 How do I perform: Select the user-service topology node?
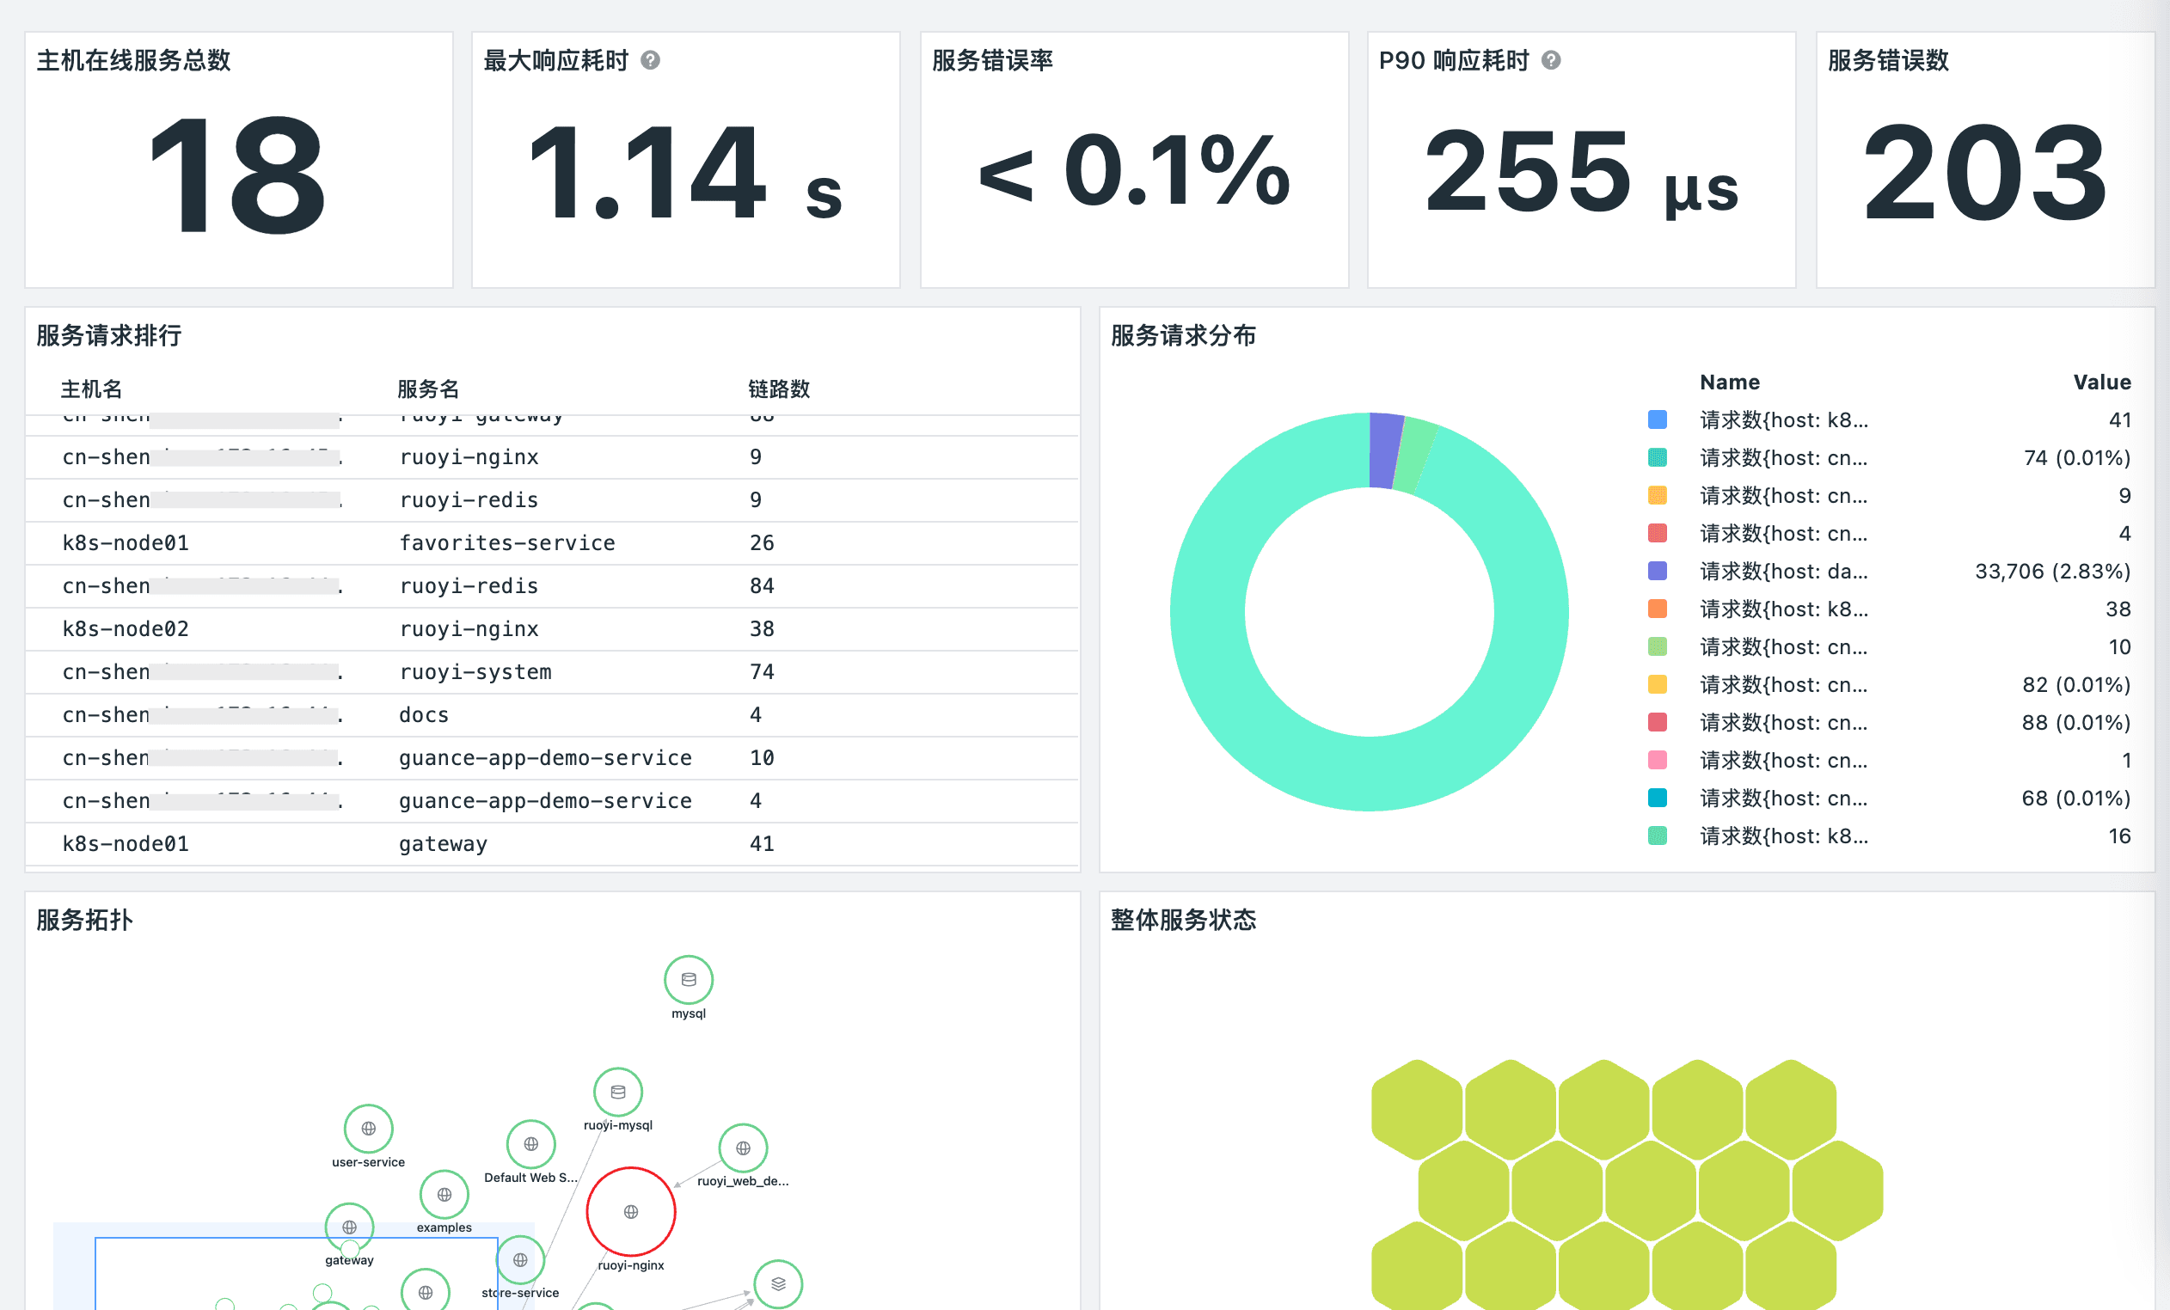tap(368, 1128)
